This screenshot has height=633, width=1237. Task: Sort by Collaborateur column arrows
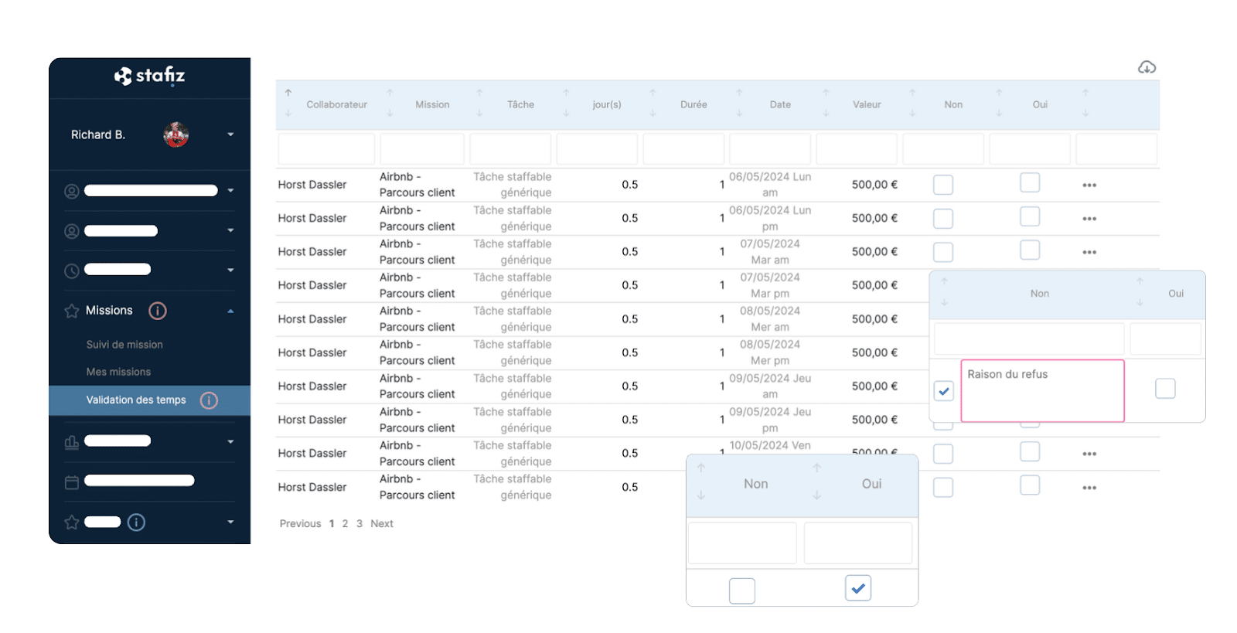click(288, 103)
